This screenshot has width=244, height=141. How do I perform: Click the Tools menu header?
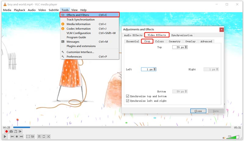[65, 10]
